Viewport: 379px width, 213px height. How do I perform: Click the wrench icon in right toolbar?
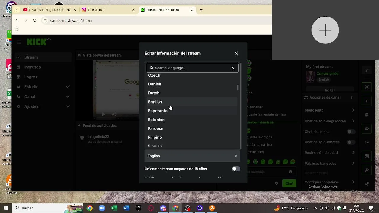tap(367, 170)
